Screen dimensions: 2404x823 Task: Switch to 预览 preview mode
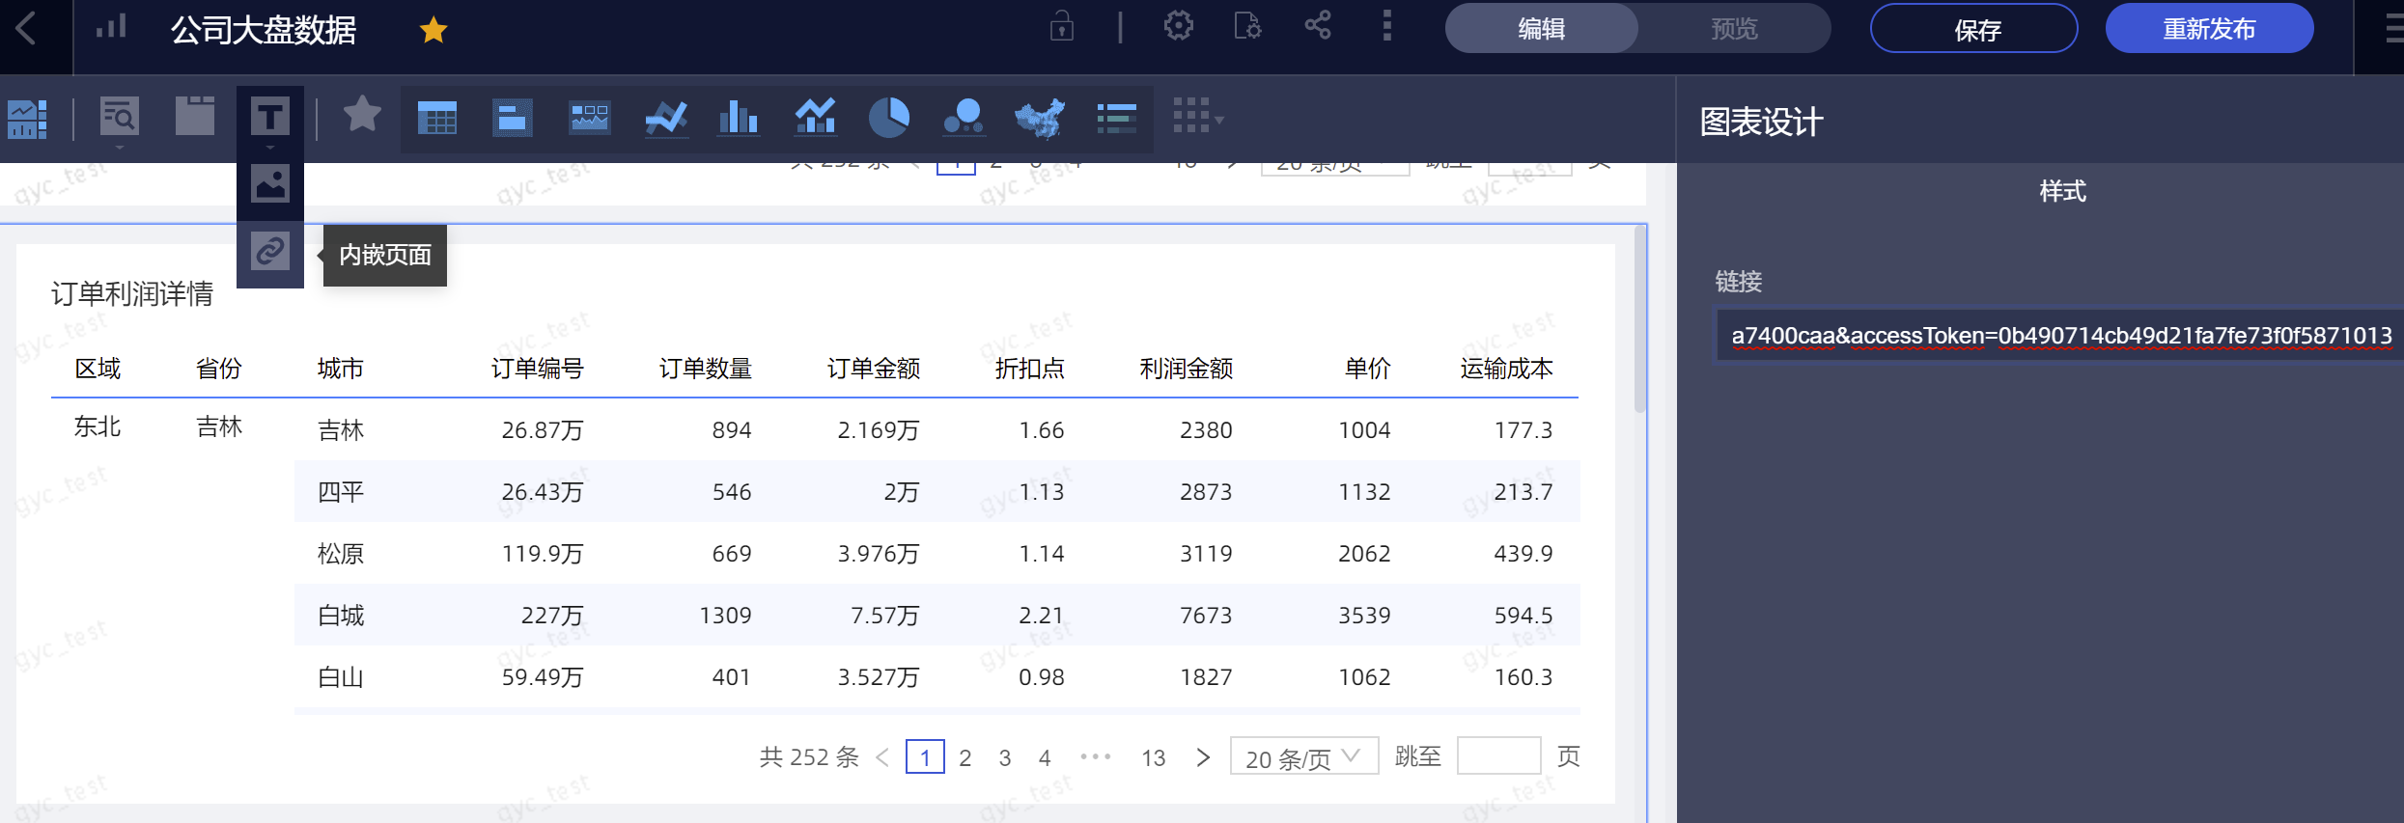coord(1734,29)
